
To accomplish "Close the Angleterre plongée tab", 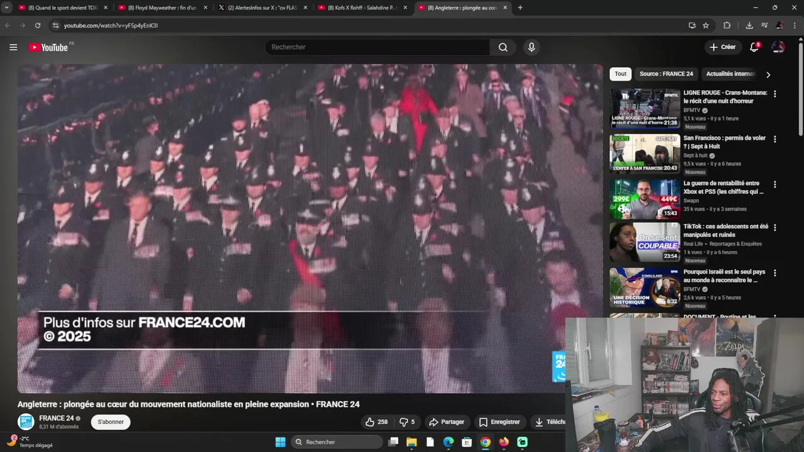I will [505, 8].
